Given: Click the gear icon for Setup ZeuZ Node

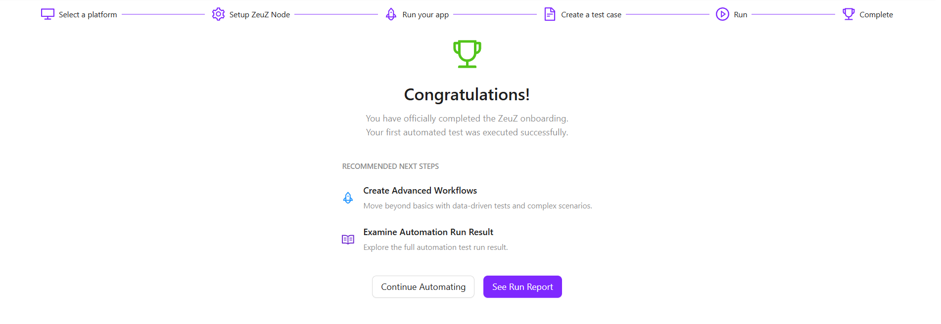Looking at the screenshot, I should pyautogui.click(x=218, y=14).
